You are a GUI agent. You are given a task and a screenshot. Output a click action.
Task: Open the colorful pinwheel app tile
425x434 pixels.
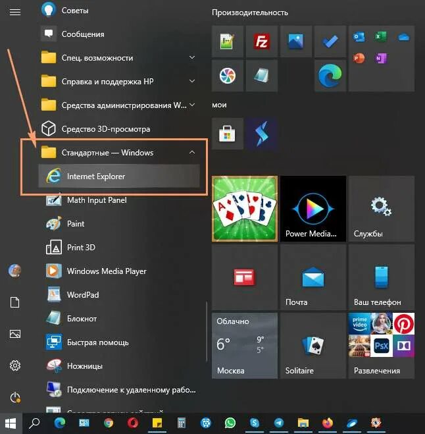coord(227,75)
